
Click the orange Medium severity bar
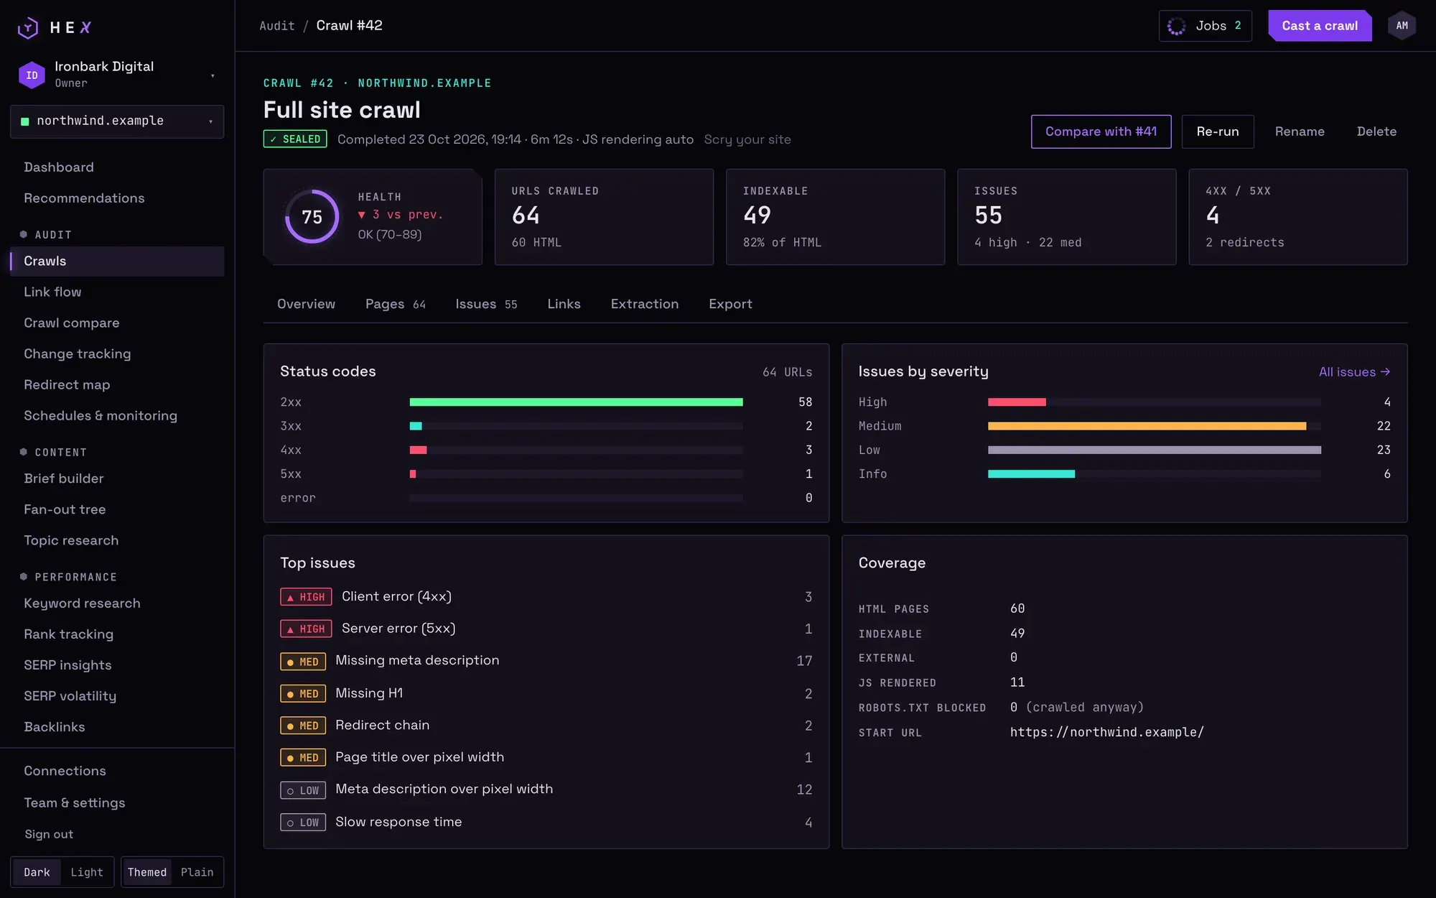click(1147, 426)
